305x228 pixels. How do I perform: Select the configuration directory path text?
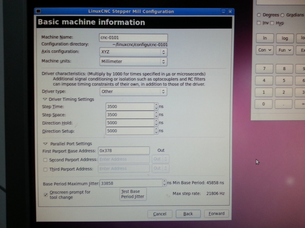pyautogui.click(x=140, y=45)
